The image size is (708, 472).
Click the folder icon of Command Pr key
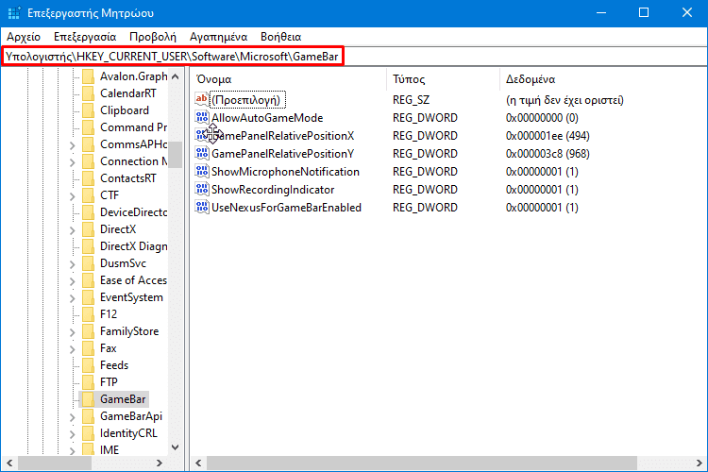pyautogui.click(x=88, y=126)
